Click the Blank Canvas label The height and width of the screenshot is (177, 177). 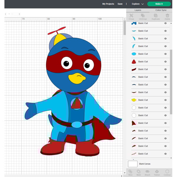(145, 164)
